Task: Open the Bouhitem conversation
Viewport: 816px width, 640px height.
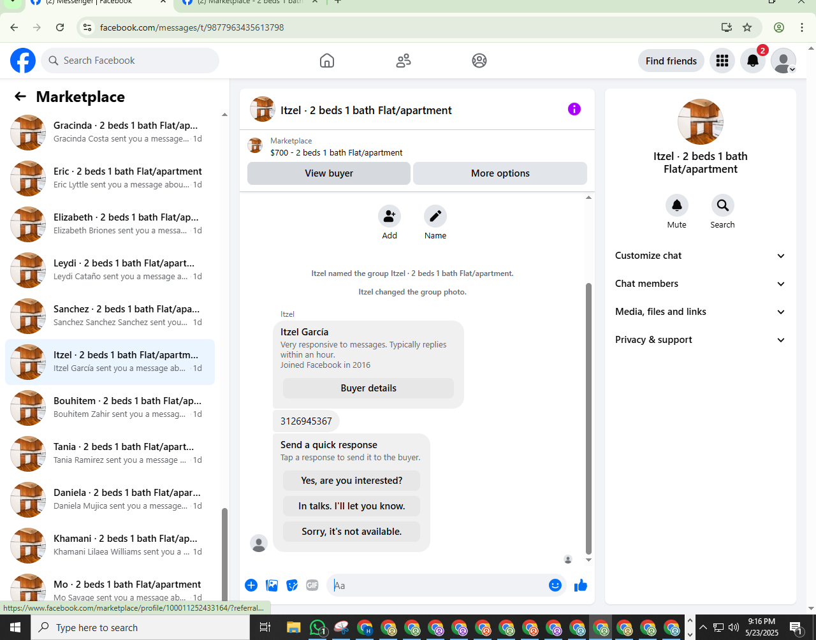Action: (x=110, y=408)
